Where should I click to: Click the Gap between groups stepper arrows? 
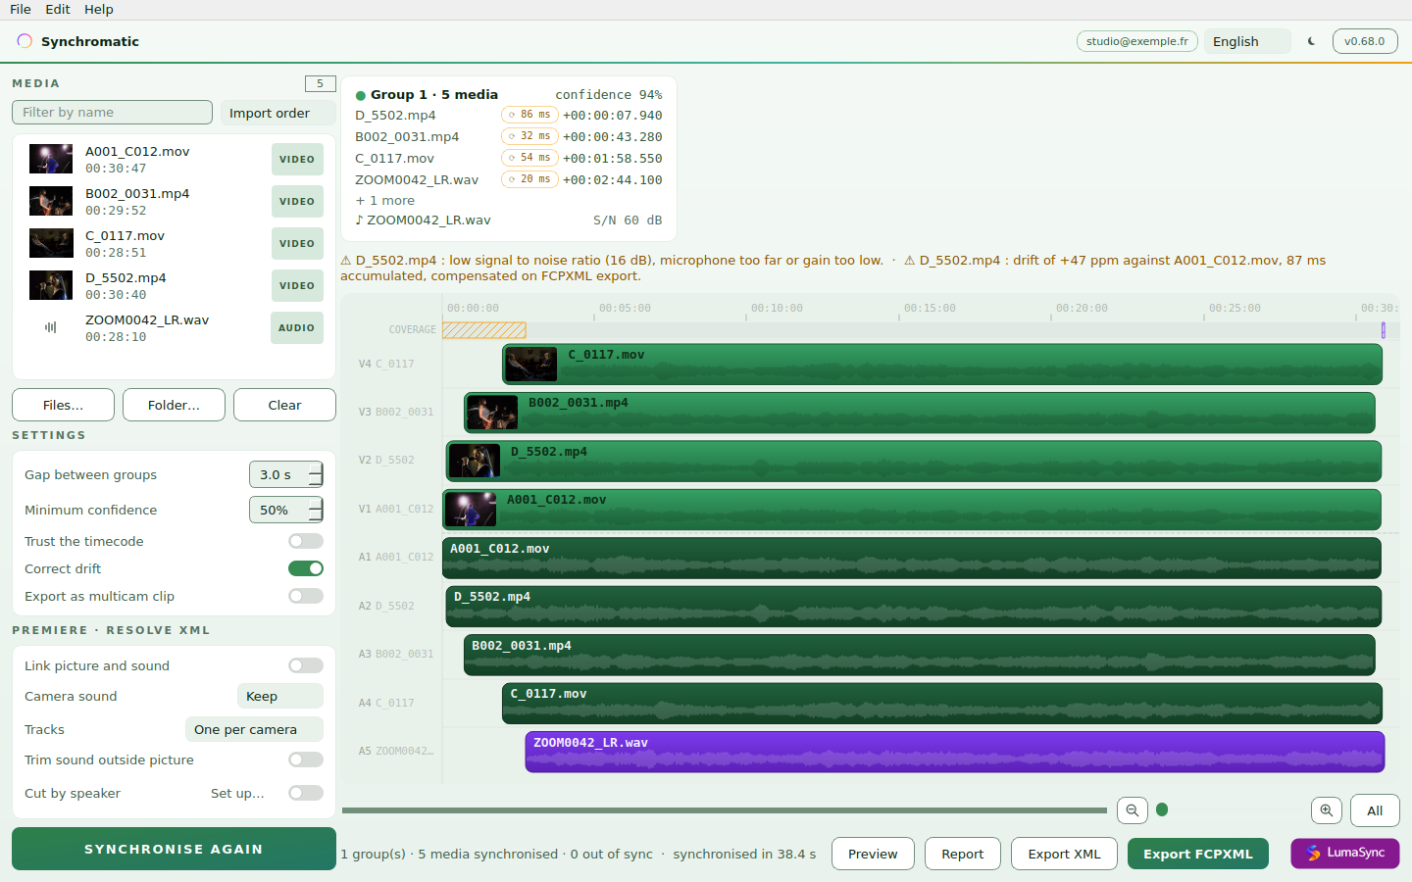pos(316,474)
